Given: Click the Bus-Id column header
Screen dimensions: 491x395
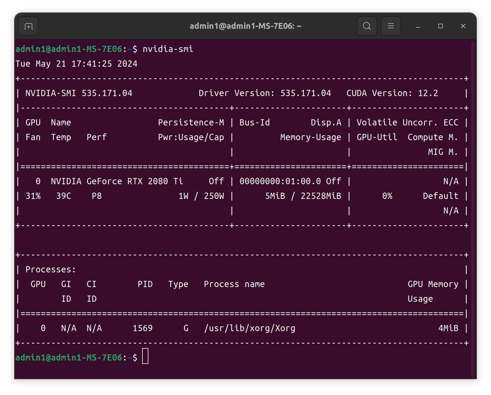Looking at the screenshot, I should [x=255, y=123].
